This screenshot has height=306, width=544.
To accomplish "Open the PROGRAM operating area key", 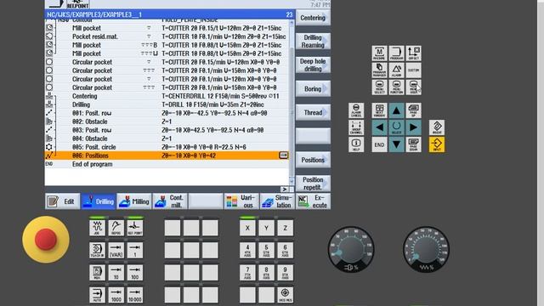I will [x=397, y=53].
